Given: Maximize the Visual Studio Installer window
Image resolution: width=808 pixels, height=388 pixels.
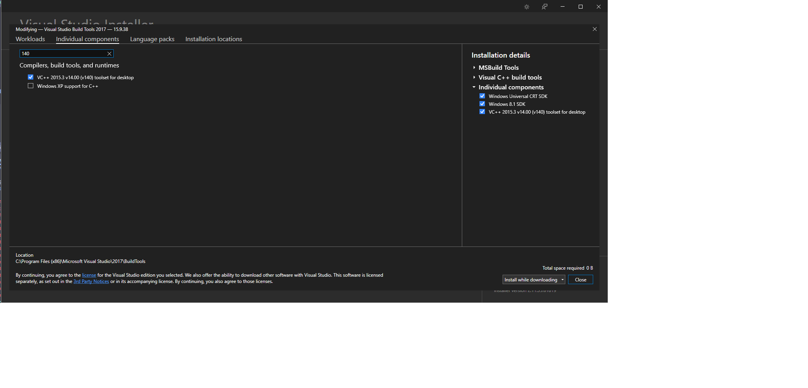Looking at the screenshot, I should pos(581,7).
